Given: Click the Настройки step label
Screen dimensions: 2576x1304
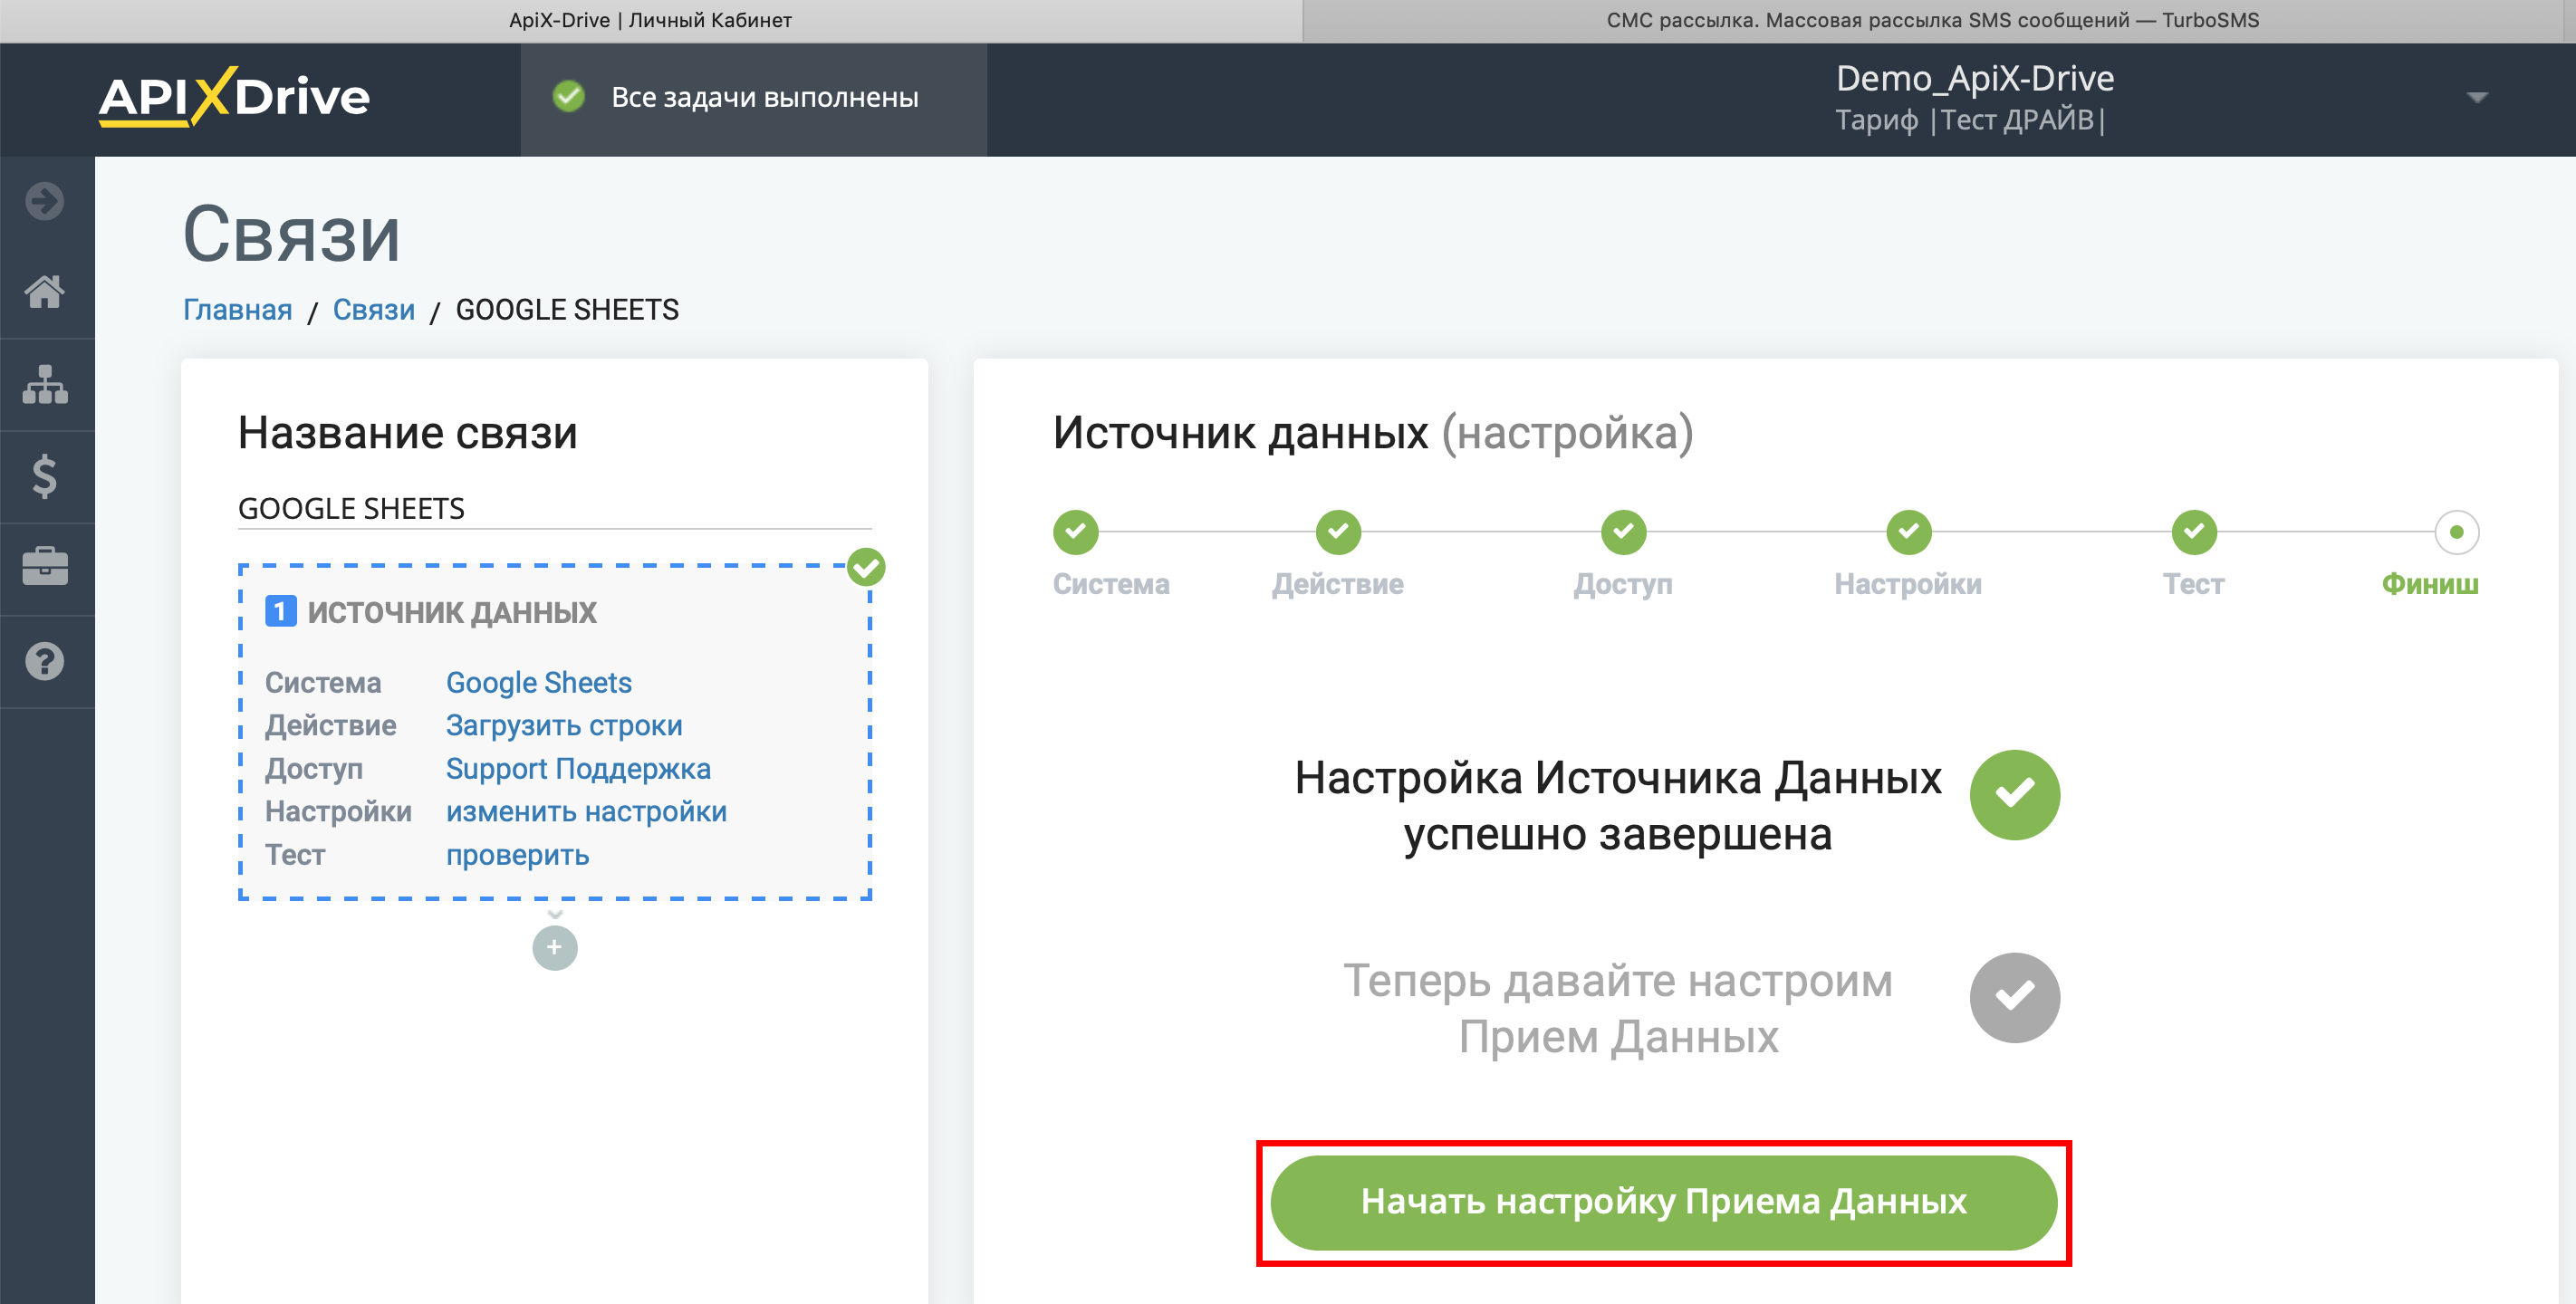Looking at the screenshot, I should (x=1908, y=584).
